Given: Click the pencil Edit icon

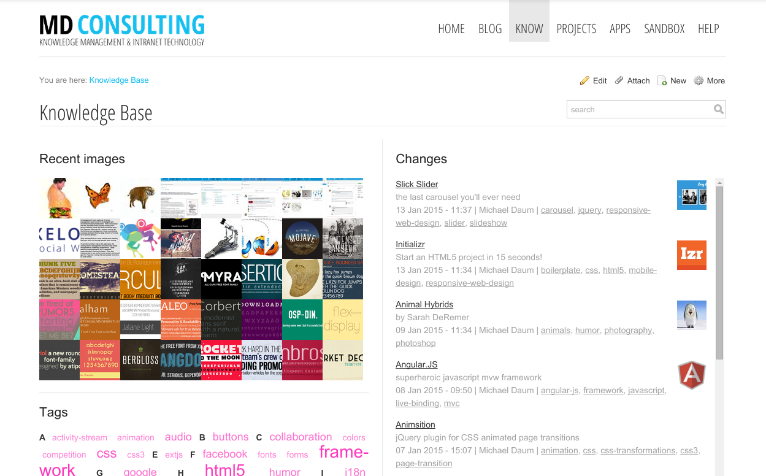Looking at the screenshot, I should 584,81.
